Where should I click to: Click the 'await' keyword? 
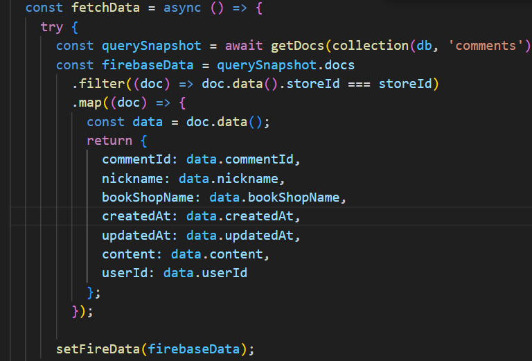point(244,46)
